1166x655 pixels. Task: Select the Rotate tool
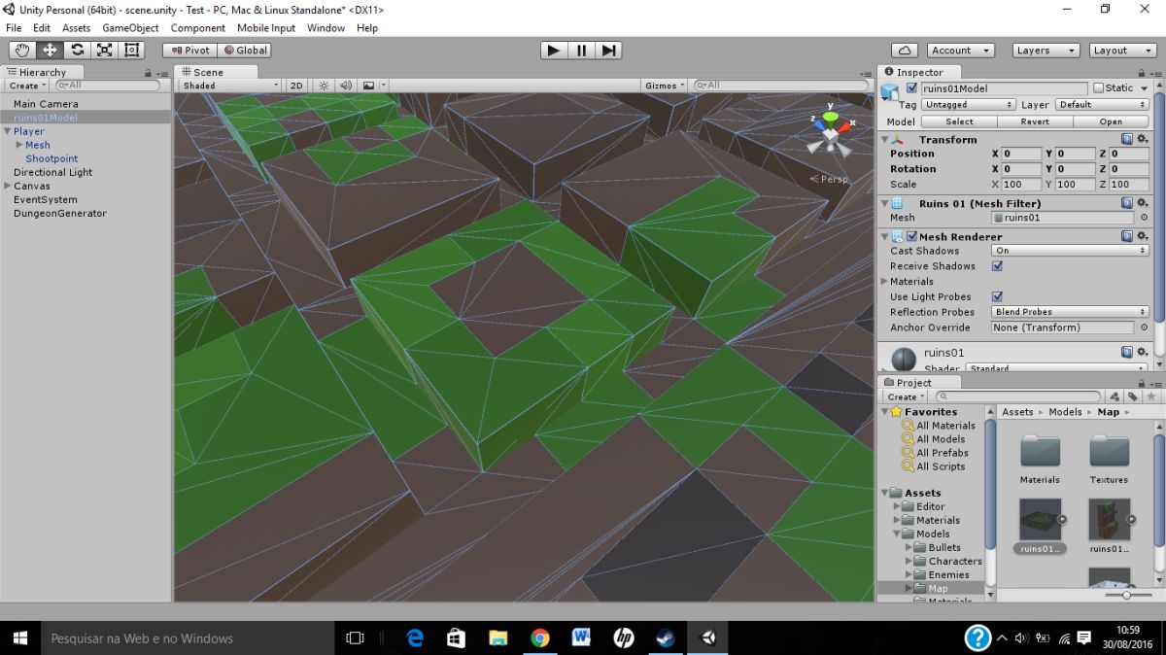77,50
